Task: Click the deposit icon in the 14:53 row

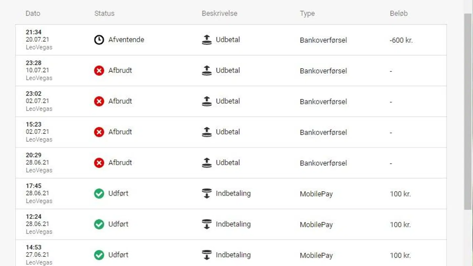Action: coord(207,255)
